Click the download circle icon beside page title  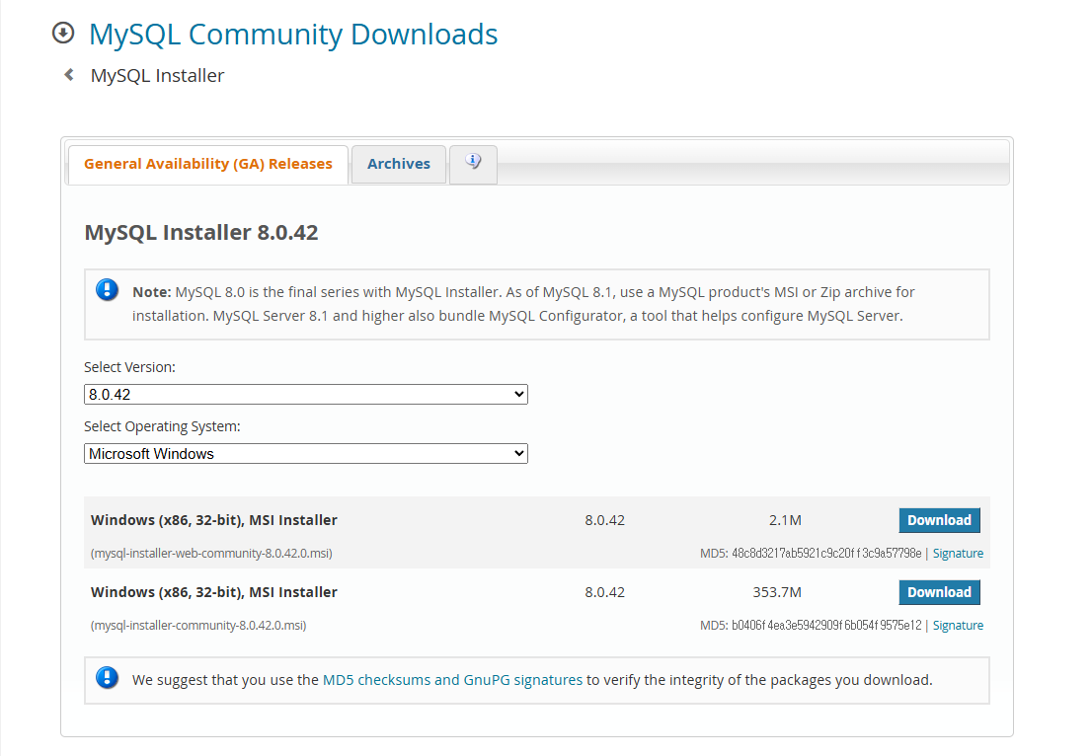tap(63, 33)
